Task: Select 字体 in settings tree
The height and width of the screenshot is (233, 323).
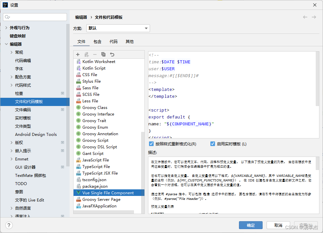Action: (x=19, y=69)
